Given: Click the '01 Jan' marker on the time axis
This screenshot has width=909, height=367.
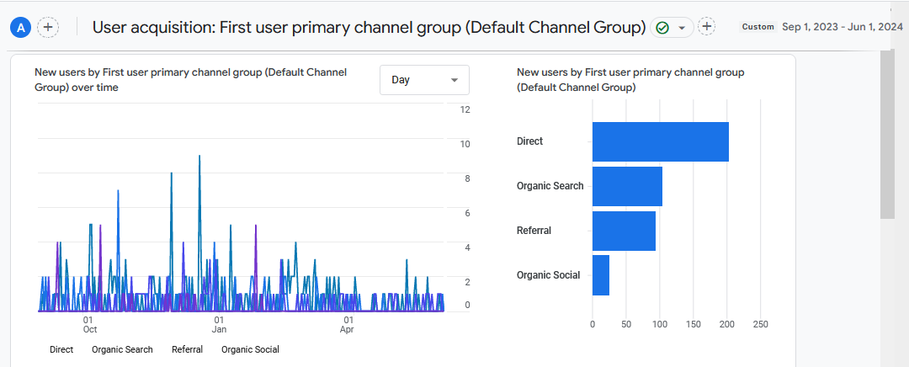Looking at the screenshot, I should pos(218,324).
